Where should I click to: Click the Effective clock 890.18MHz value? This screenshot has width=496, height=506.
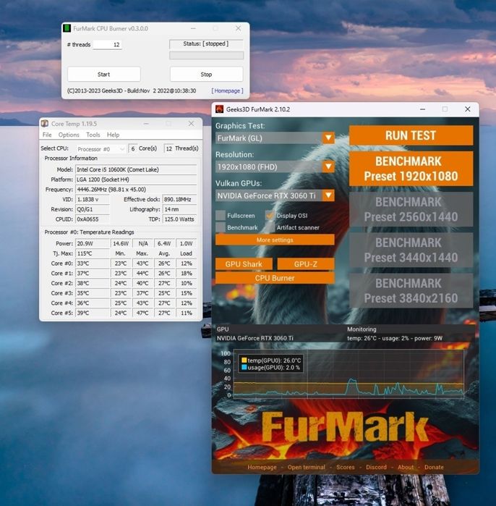[x=179, y=199]
